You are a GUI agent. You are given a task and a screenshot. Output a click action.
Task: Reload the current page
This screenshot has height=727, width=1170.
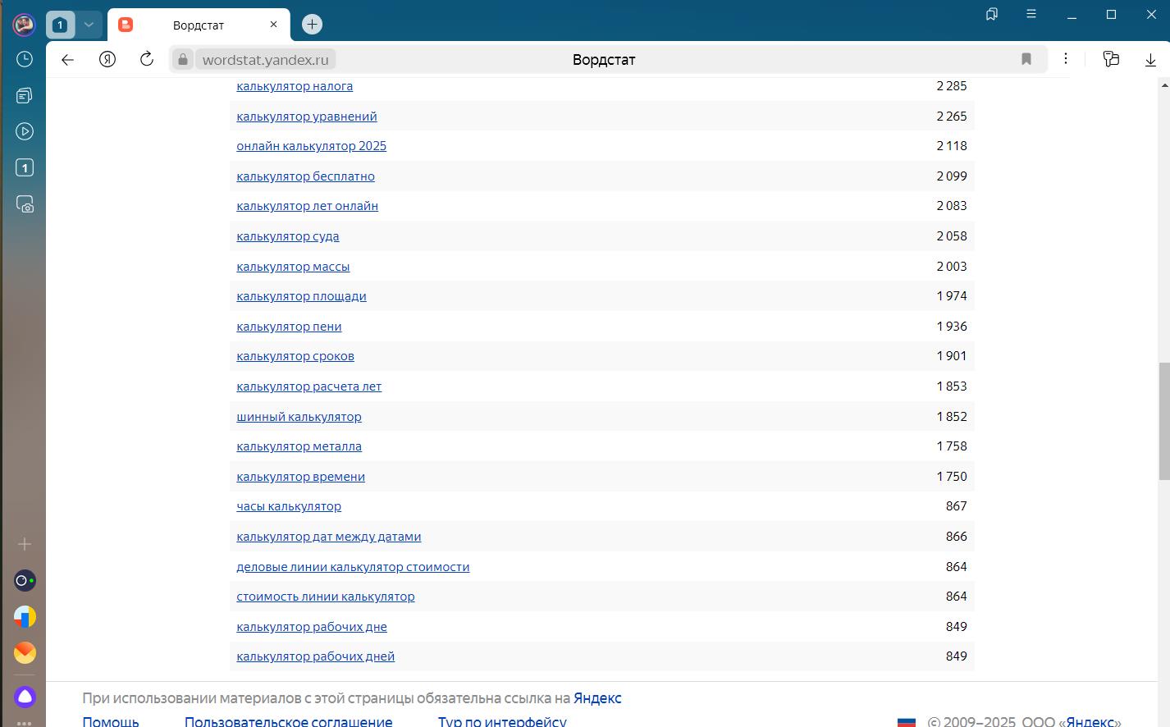[147, 59]
